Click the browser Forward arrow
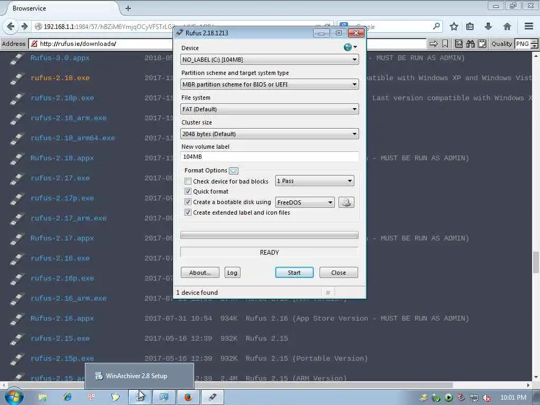This screenshot has width=540, height=405. point(24,26)
